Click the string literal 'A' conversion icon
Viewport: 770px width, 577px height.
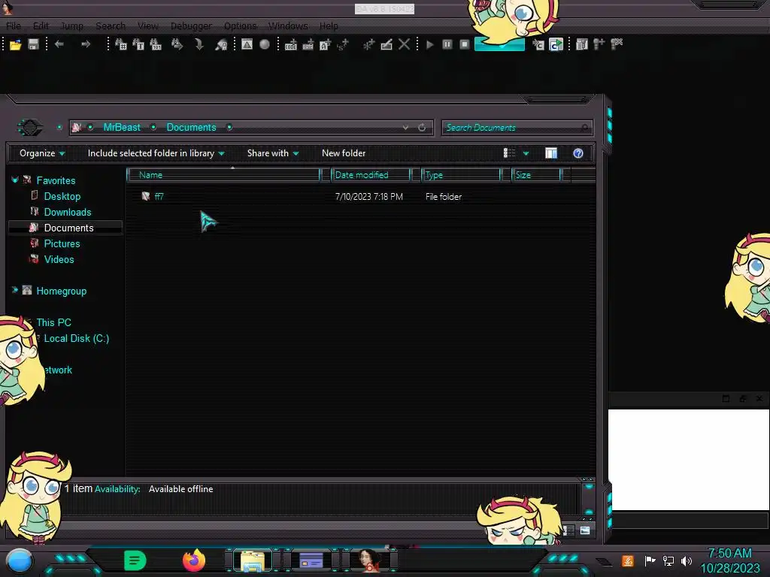(x=325, y=44)
